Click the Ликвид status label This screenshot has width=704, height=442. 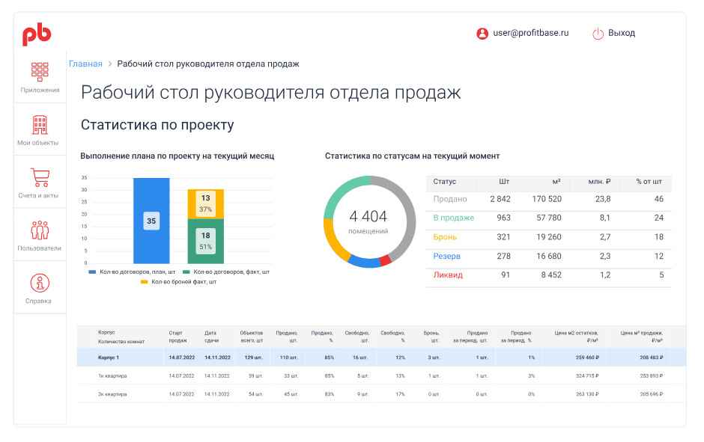(x=448, y=274)
